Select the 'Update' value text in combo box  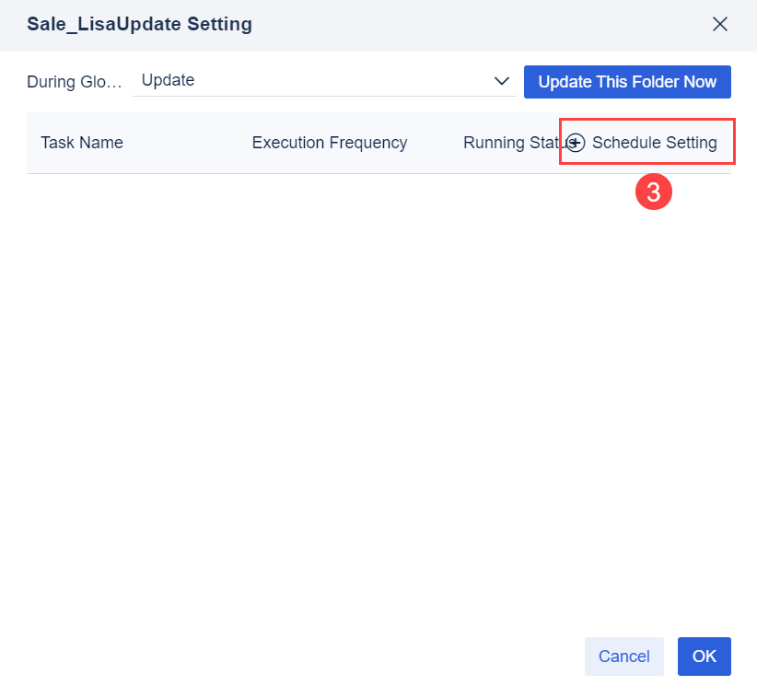169,80
